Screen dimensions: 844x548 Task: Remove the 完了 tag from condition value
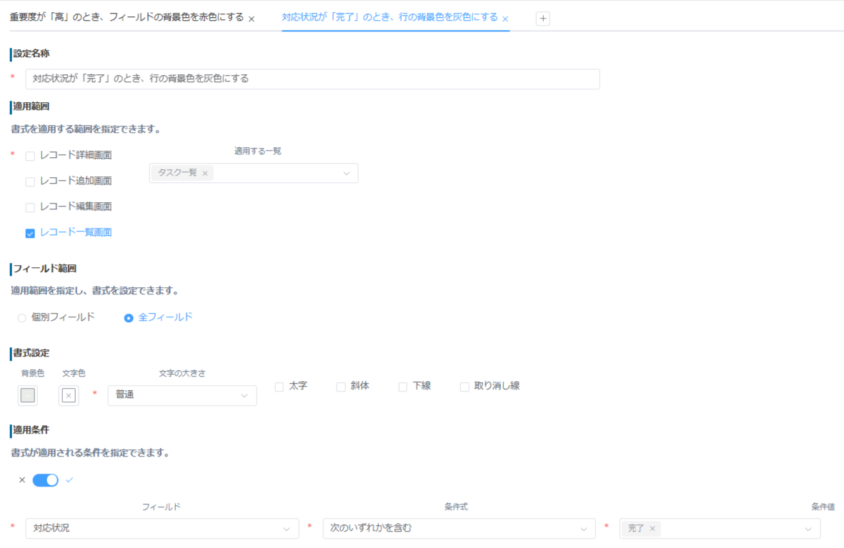(652, 529)
